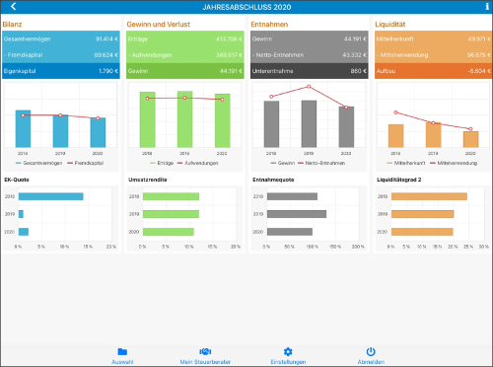
Task: Select the Eigenkapital 1.790 € row
Action: (x=61, y=71)
